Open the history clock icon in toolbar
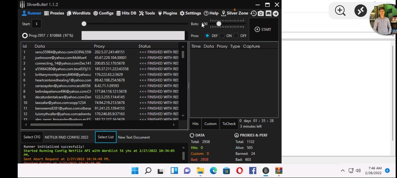This screenshot has width=397, height=178. tap(253, 13)
